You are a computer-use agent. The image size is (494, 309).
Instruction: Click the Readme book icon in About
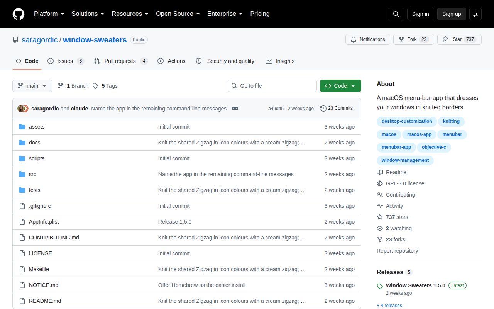pos(380,172)
